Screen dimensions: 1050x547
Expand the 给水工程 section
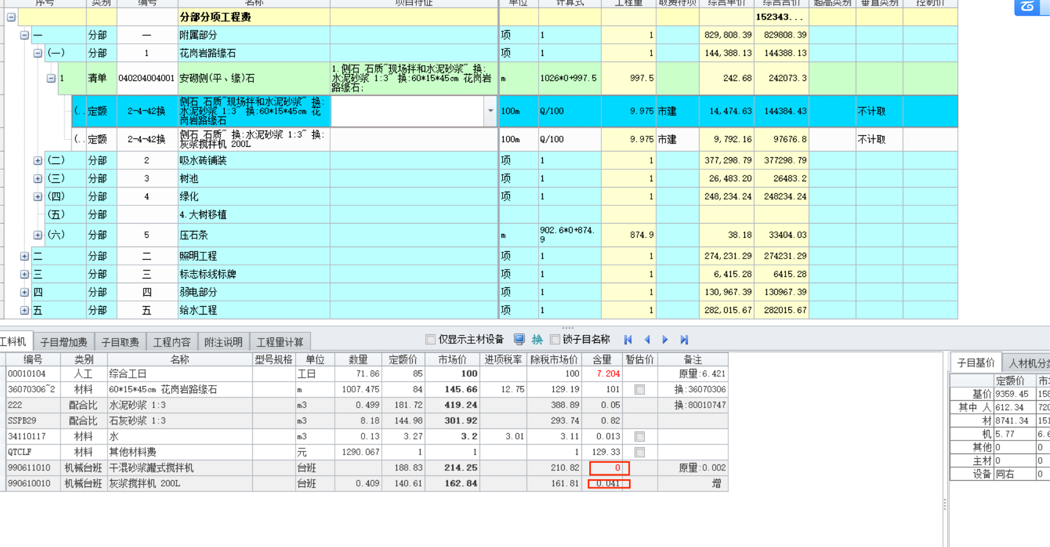25,310
